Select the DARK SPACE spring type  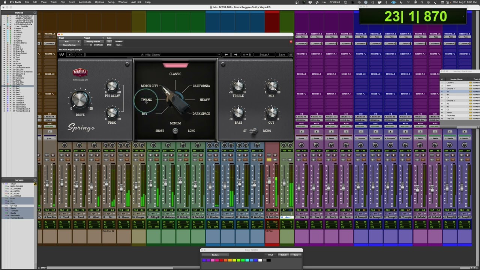click(201, 114)
